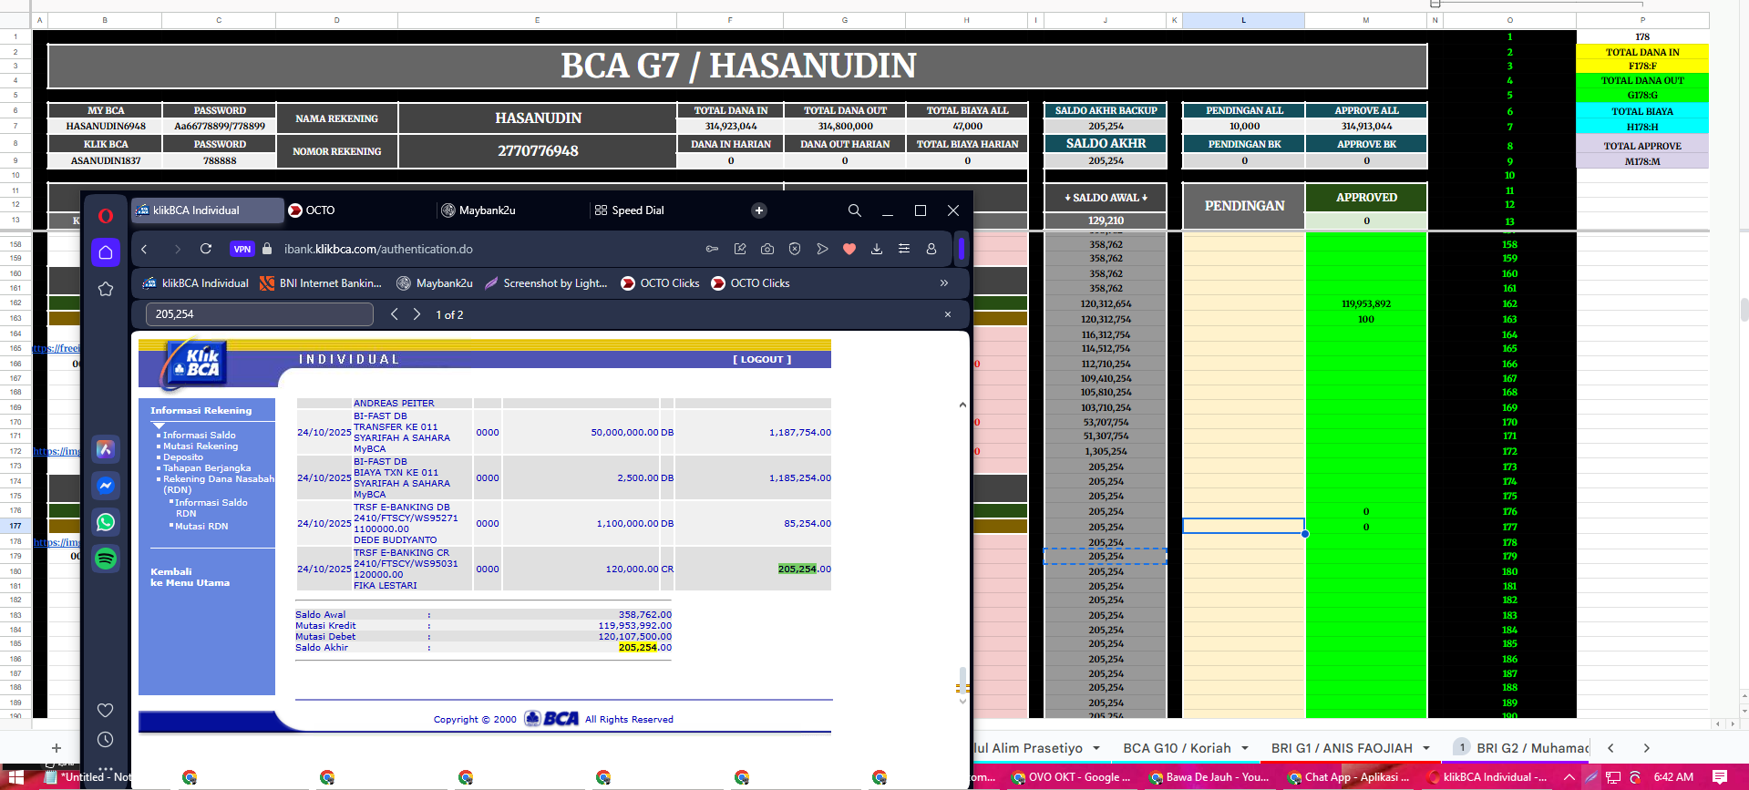Close the find-in-page bar
This screenshot has height=790, width=1749.
(948, 314)
